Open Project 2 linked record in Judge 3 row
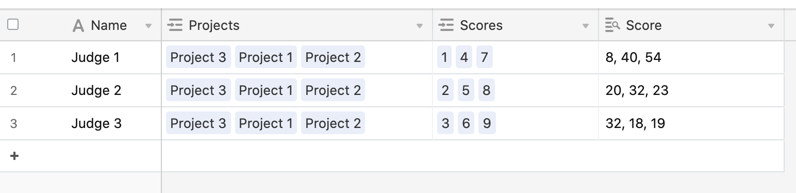Image resolution: width=796 pixels, height=193 pixels. (333, 123)
